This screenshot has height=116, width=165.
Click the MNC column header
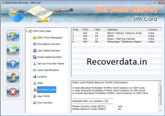pyautogui.click(x=100, y=30)
